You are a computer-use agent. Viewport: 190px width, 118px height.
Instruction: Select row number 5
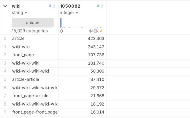(5, 79)
